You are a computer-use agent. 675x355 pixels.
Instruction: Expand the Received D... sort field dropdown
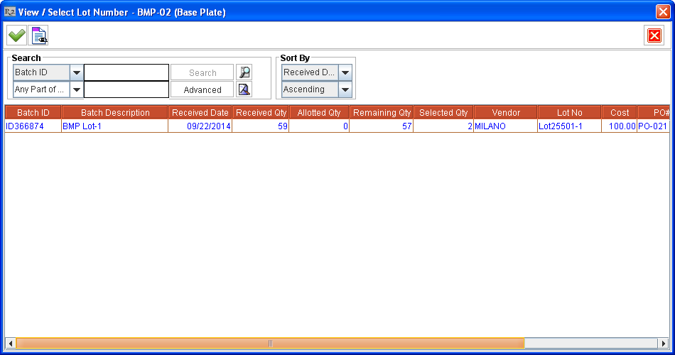coord(345,72)
